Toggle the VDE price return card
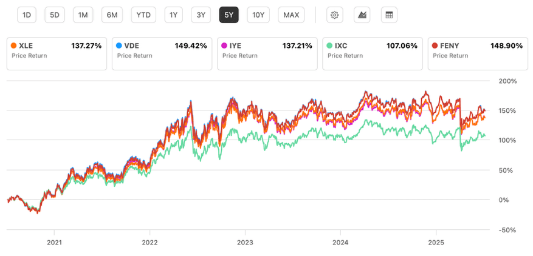Image resolution: width=533 pixels, height=256 pixels. click(162, 53)
